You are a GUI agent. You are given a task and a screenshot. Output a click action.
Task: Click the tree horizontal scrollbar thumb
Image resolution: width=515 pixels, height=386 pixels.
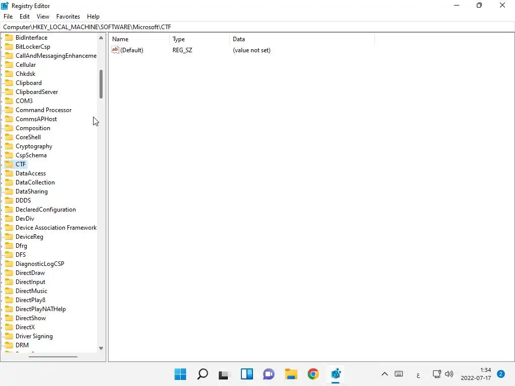coord(53,356)
